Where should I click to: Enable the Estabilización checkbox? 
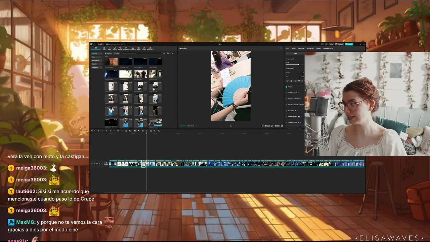(286, 93)
